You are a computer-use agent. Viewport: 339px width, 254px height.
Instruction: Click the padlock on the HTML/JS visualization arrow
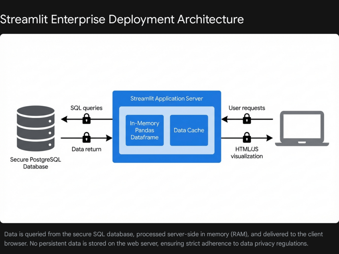[x=247, y=138]
